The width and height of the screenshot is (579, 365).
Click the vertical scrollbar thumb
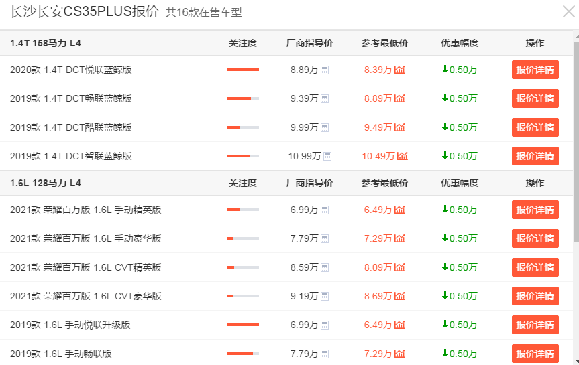click(576, 141)
